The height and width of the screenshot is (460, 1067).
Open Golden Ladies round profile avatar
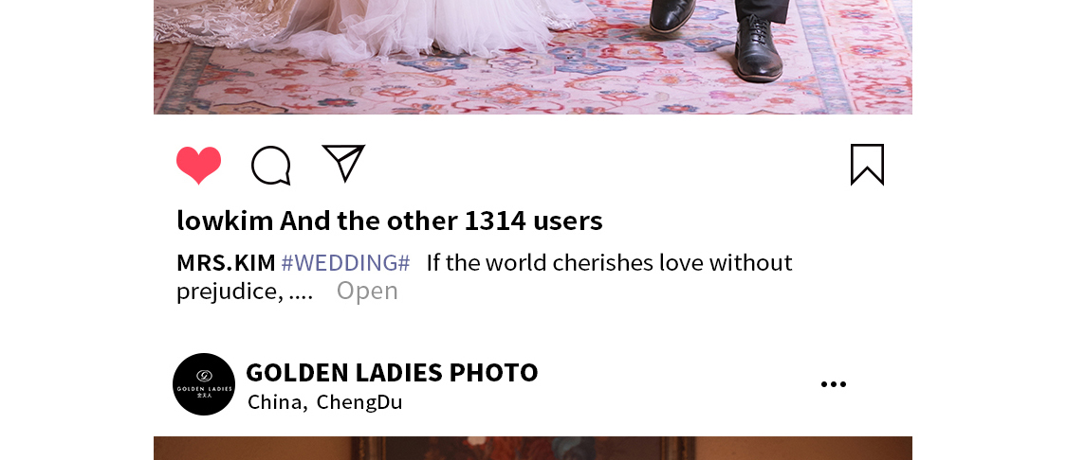pyautogui.click(x=204, y=384)
